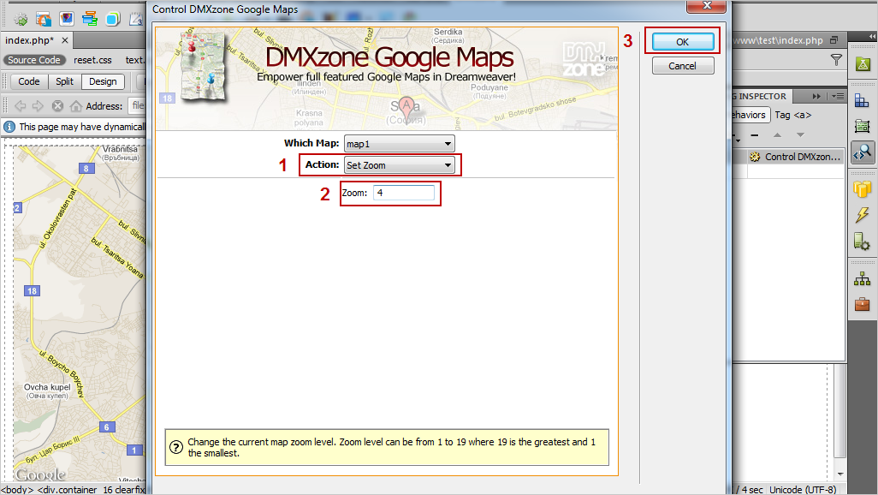Click the gear with green arrow toolbar icon

21,19
